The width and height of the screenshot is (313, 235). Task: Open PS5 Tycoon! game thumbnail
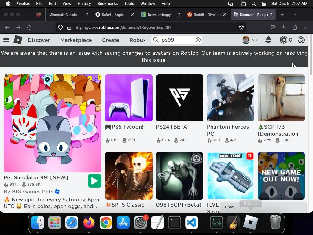click(129, 98)
